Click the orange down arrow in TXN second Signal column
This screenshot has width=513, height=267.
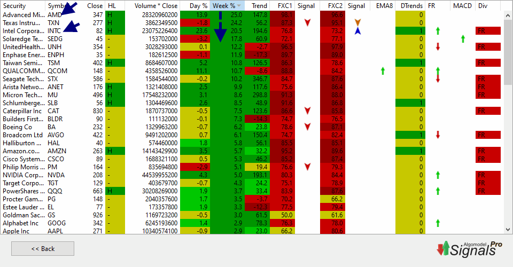357,22
